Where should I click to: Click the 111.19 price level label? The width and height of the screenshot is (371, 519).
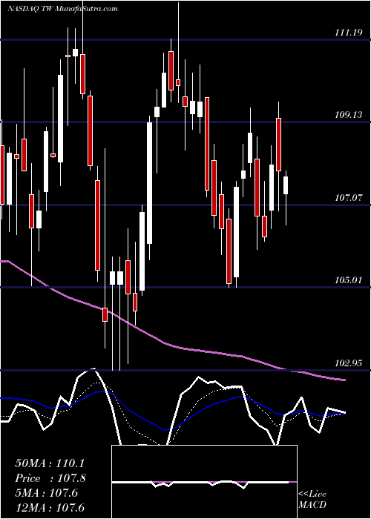click(349, 33)
